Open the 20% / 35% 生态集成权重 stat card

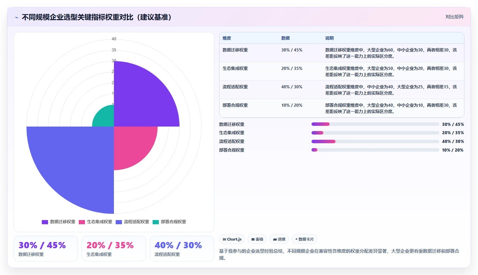tap(114, 249)
